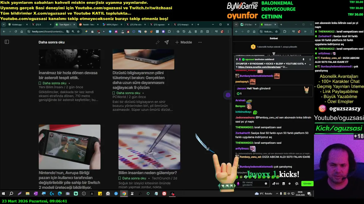This screenshot has height=204, width=364.
Task: Open Windows Start menu
Action: click(x=3, y=194)
